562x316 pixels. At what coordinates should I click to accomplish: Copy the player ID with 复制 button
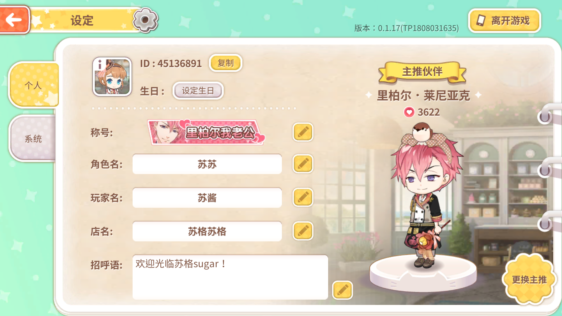[x=226, y=63]
